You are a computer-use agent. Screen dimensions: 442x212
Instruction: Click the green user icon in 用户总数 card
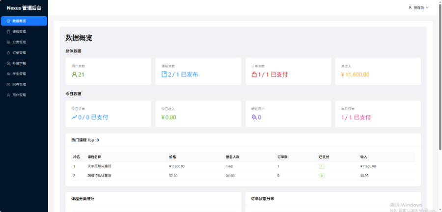tap(74, 75)
